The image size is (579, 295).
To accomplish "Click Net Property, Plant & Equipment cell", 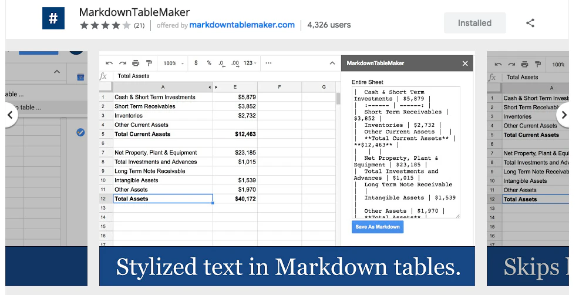I will (x=163, y=153).
